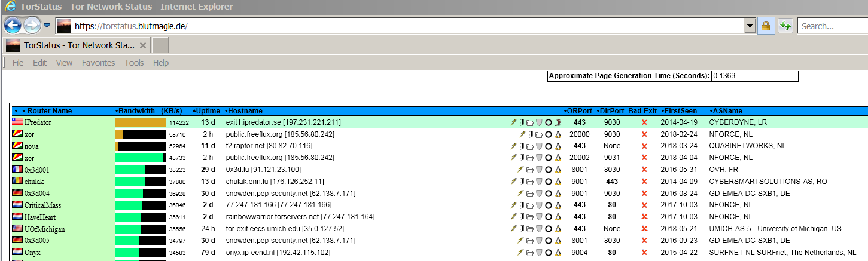
Task: Click the browser Back arrow button
Action: click(x=13, y=26)
